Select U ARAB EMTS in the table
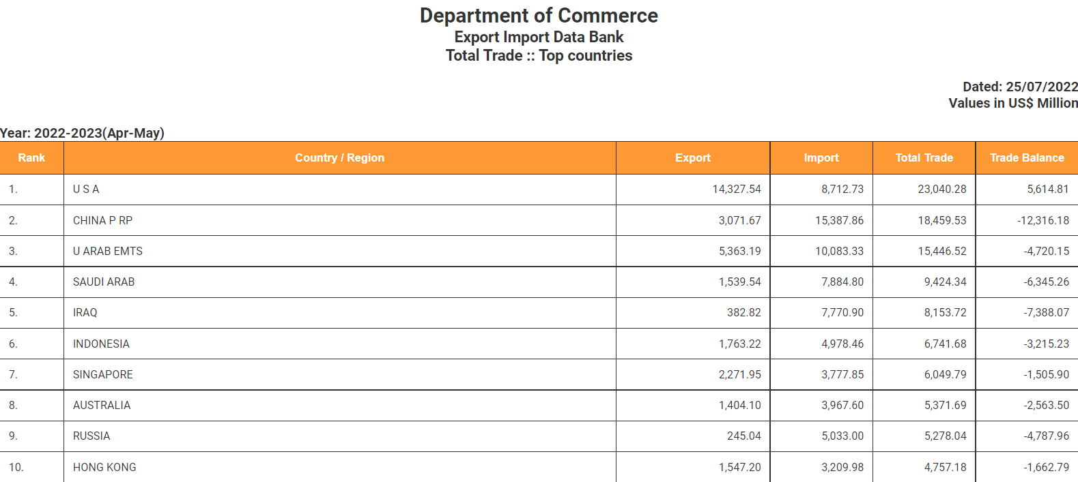Image resolution: width=1078 pixels, height=482 pixels. [x=108, y=251]
